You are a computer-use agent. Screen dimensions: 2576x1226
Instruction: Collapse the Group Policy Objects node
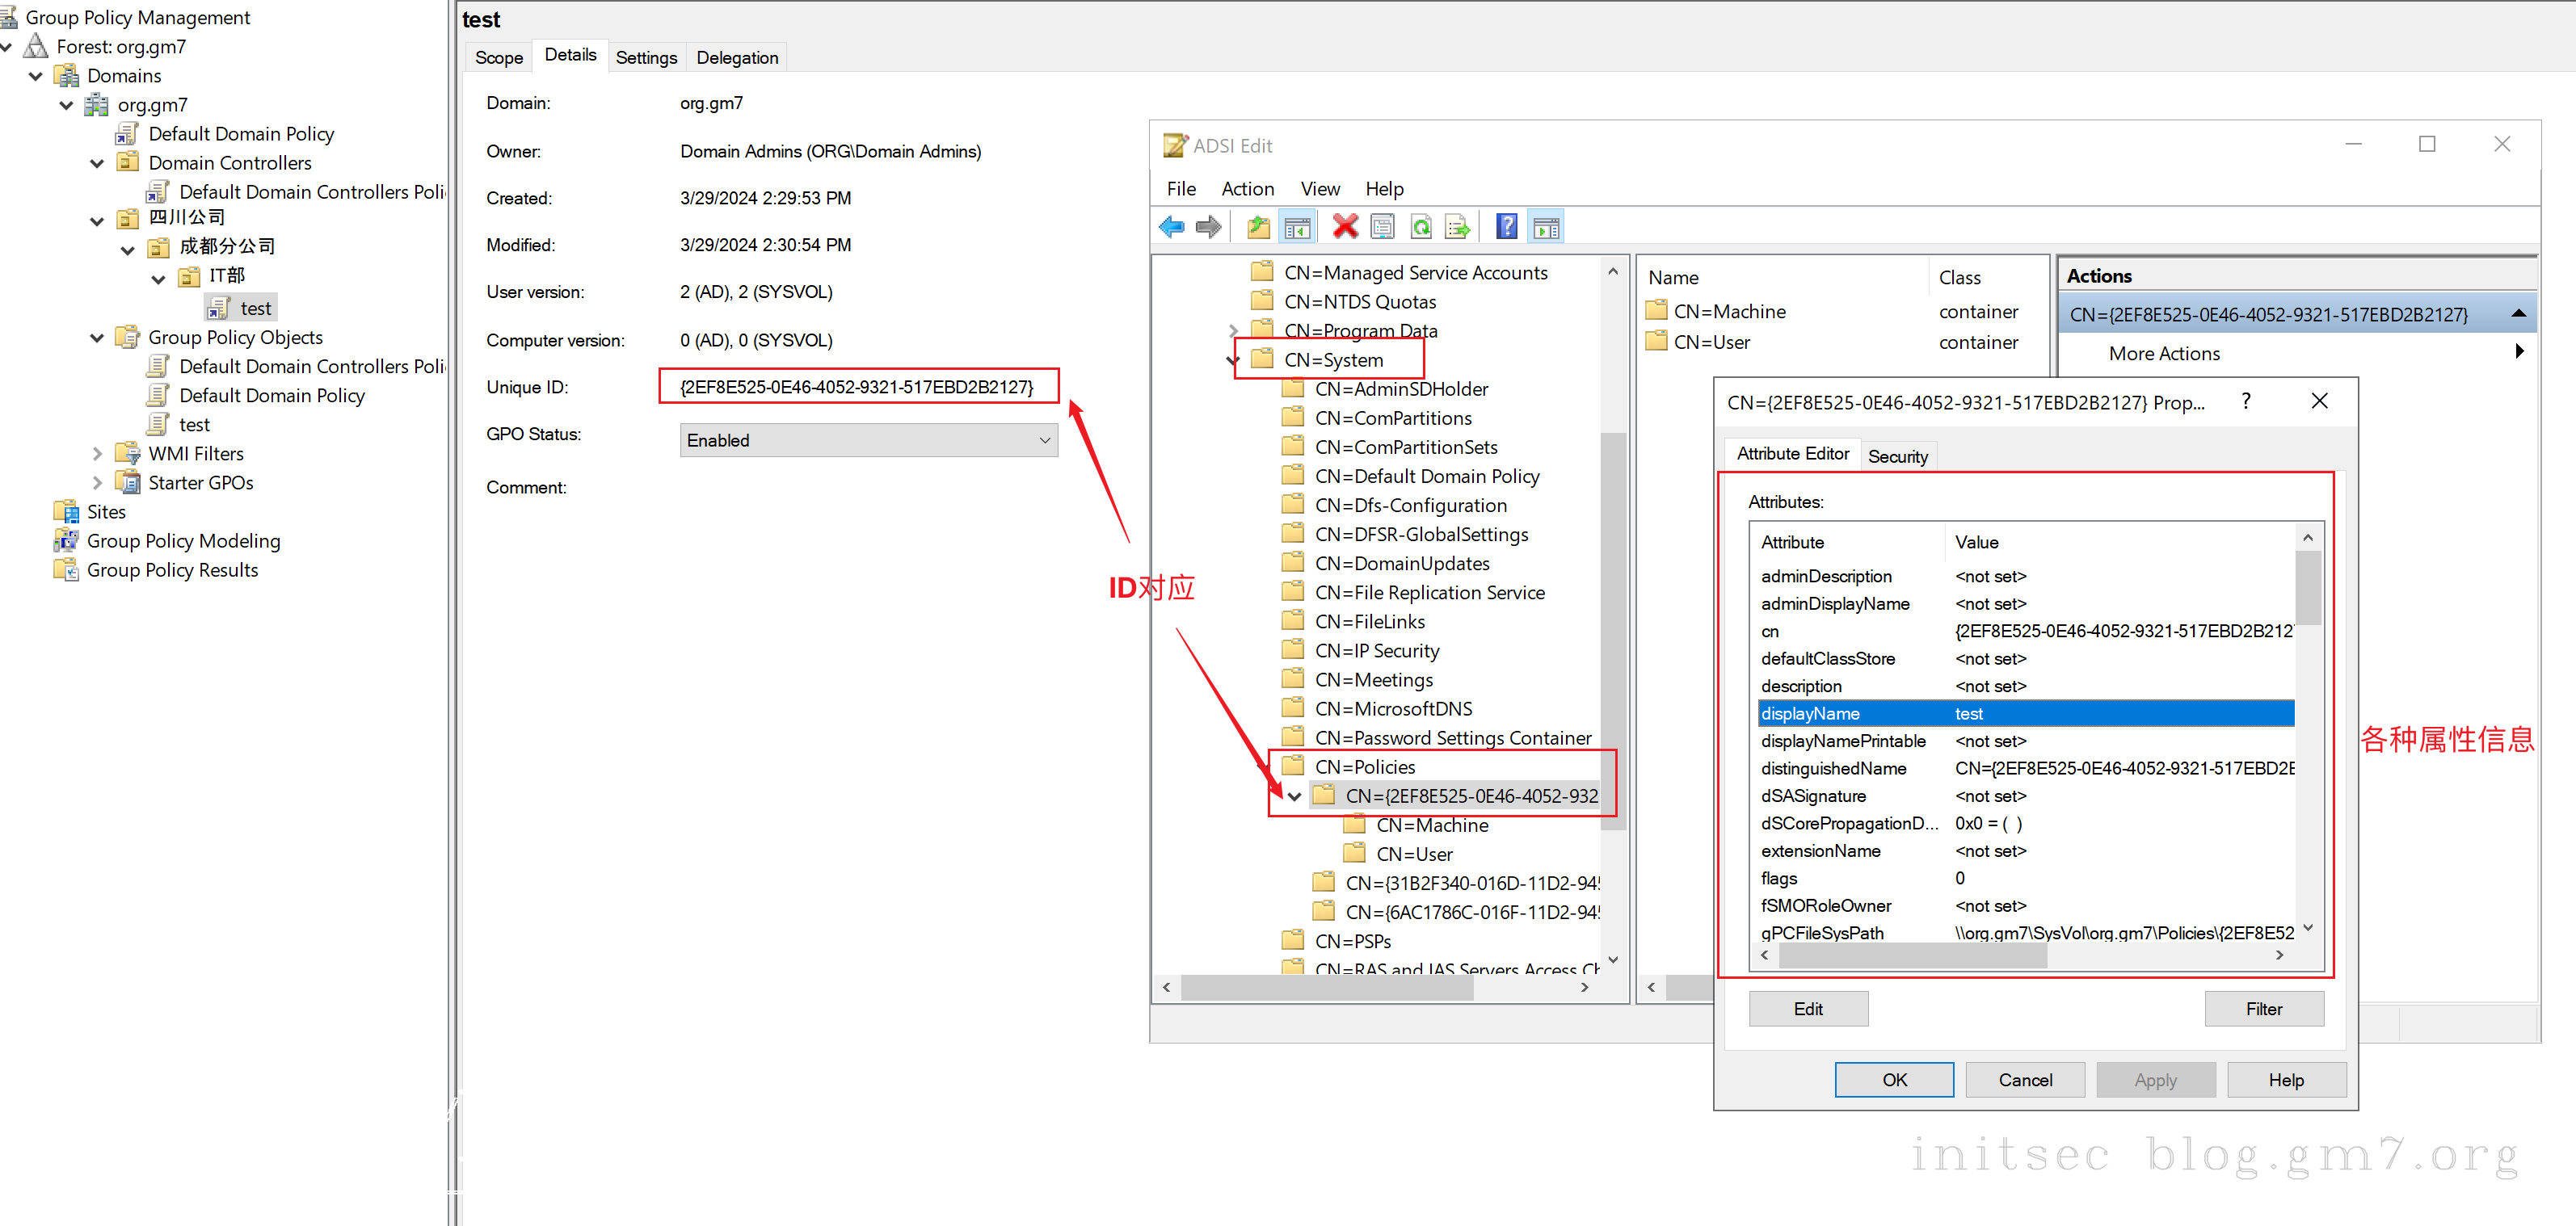(x=97, y=338)
